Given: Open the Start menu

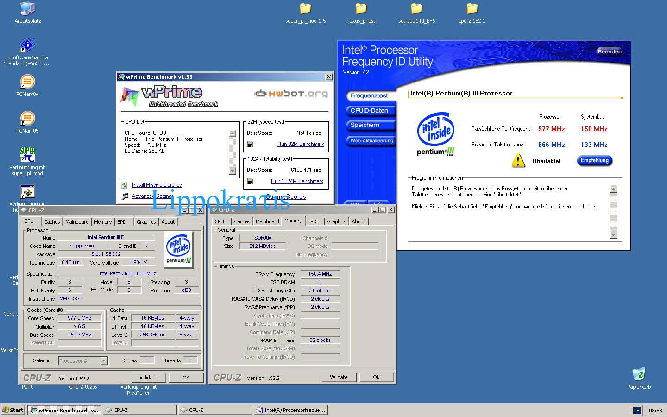Looking at the screenshot, I should pyautogui.click(x=13, y=410).
